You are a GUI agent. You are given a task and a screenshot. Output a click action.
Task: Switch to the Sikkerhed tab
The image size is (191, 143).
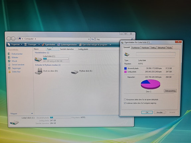[x=161, y=48]
